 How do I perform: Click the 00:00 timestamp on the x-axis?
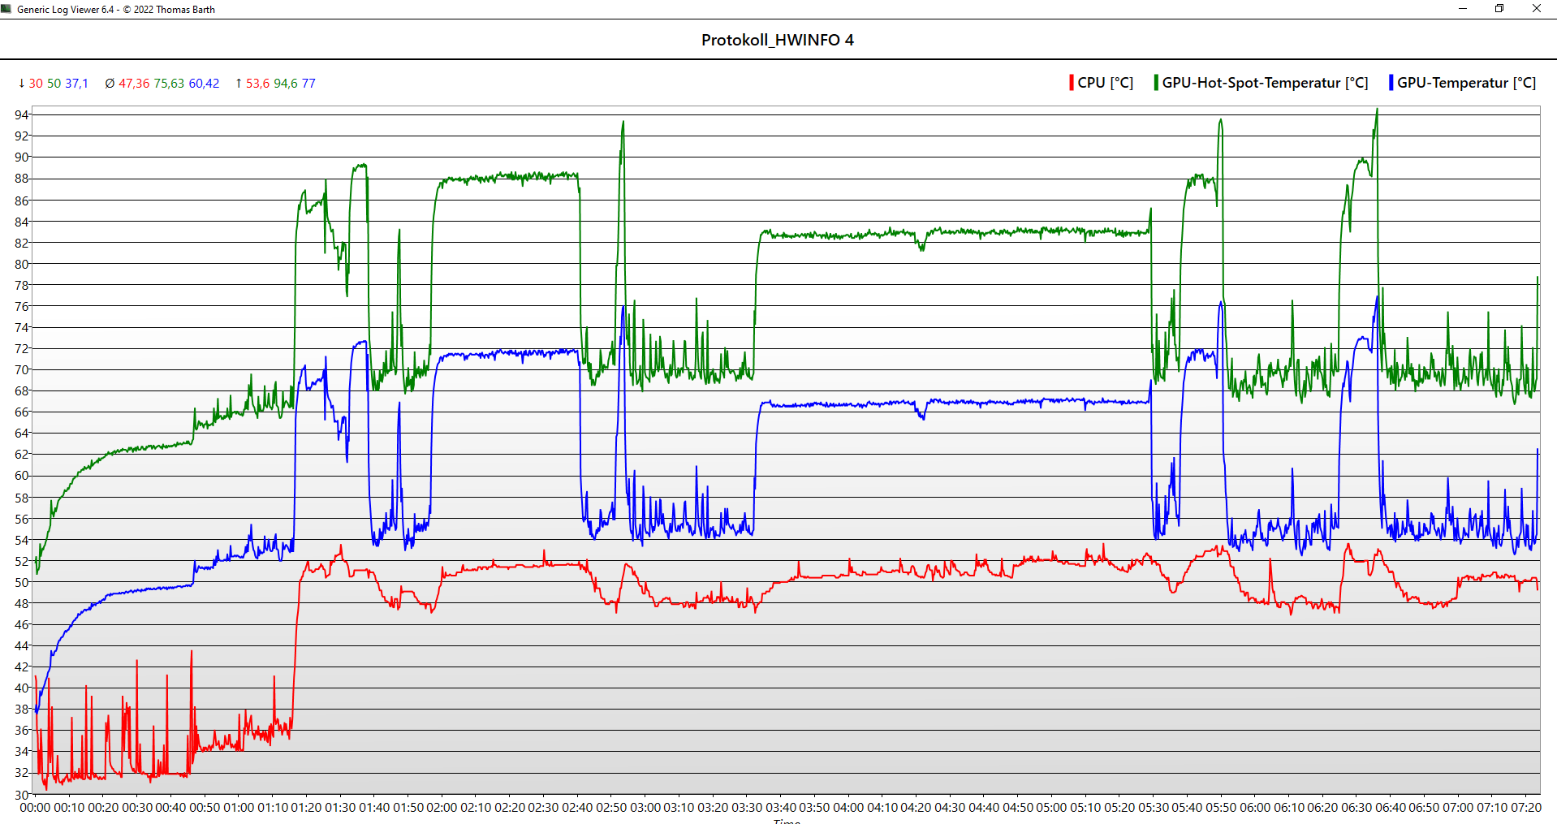[x=36, y=808]
